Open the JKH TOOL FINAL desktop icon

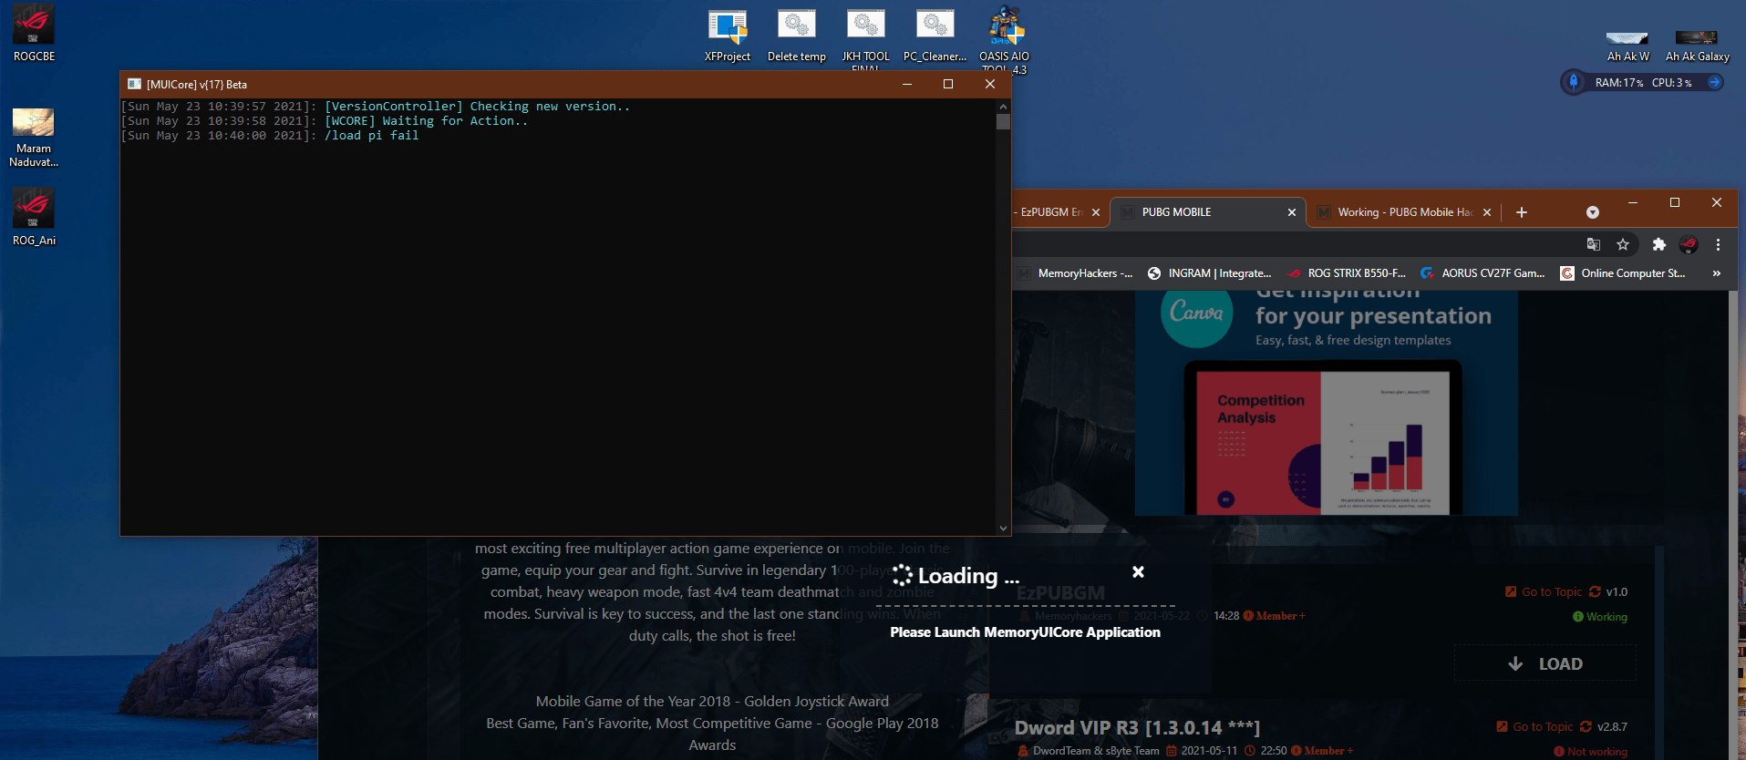coord(865,37)
